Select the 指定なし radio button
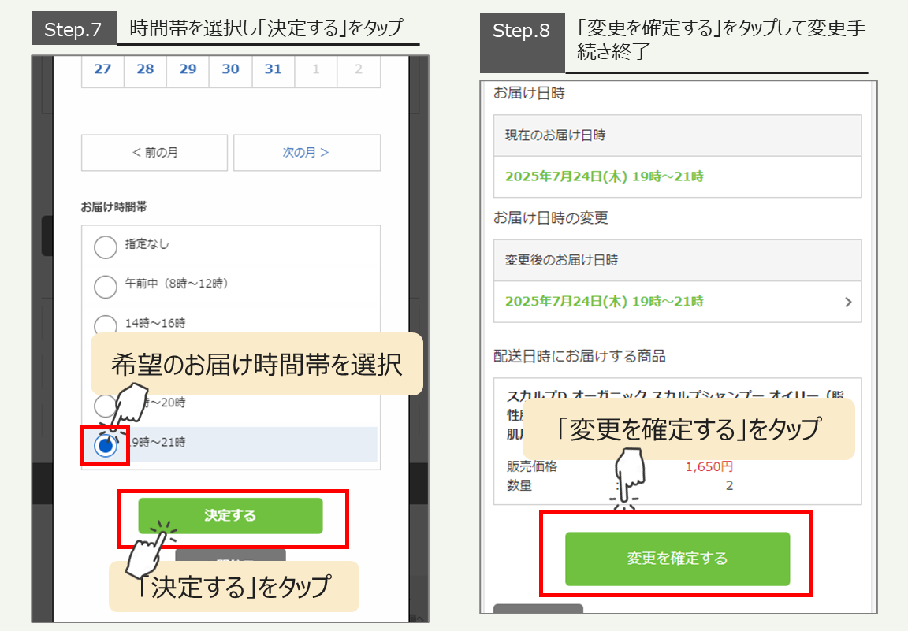The height and width of the screenshot is (631, 908). point(106,247)
